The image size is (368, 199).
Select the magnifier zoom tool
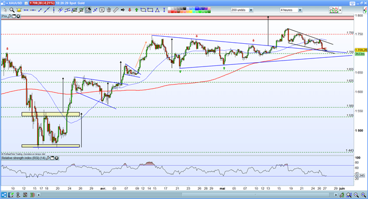[12, 10]
